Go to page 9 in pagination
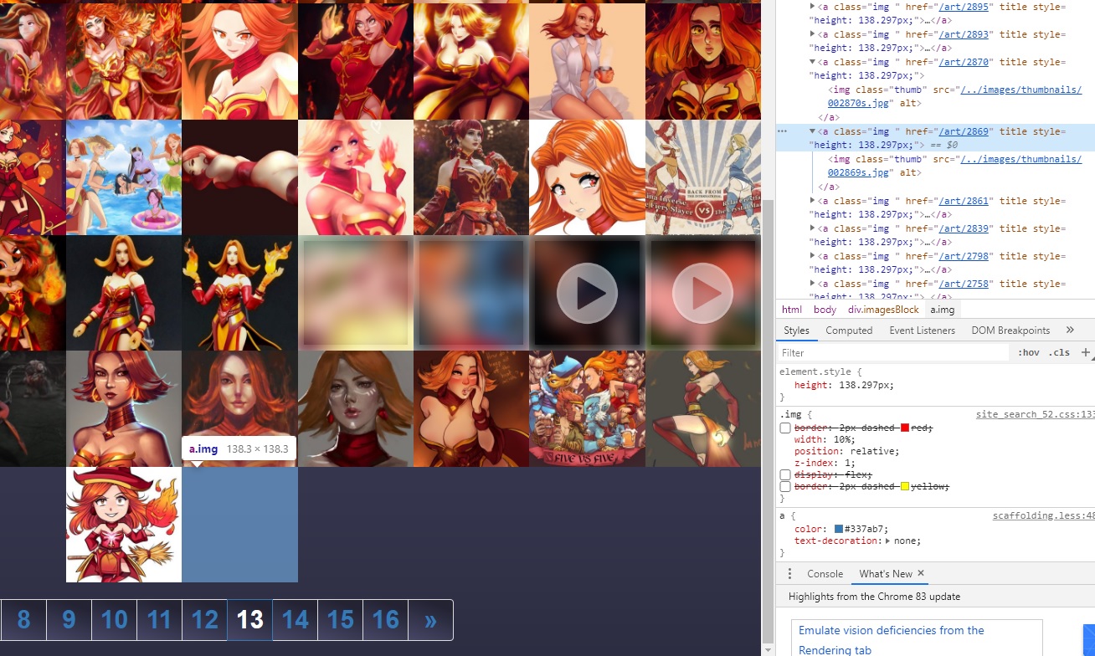This screenshot has height=656, width=1095. [x=69, y=620]
